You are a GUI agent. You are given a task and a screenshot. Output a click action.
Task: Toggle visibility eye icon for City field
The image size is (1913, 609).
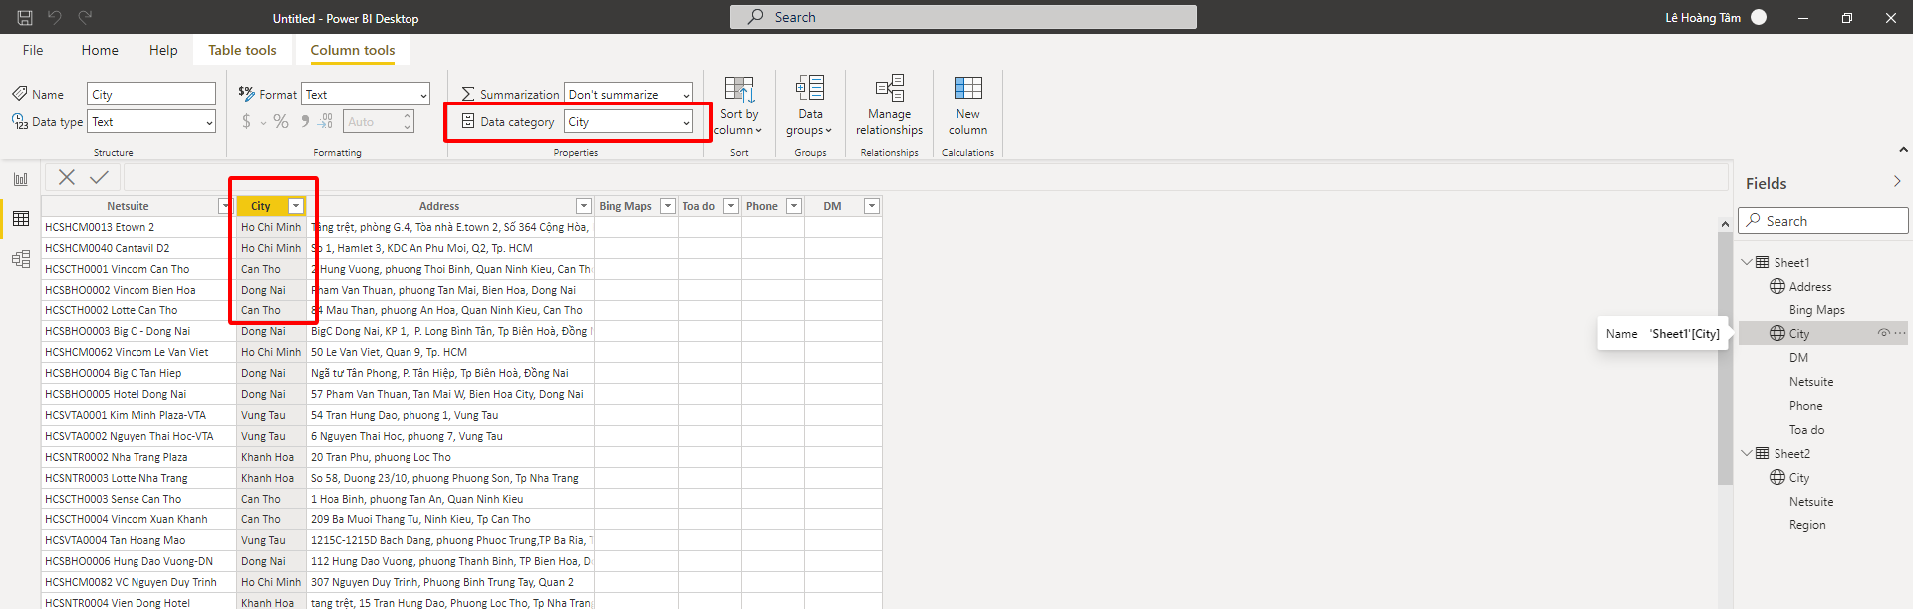1883,333
